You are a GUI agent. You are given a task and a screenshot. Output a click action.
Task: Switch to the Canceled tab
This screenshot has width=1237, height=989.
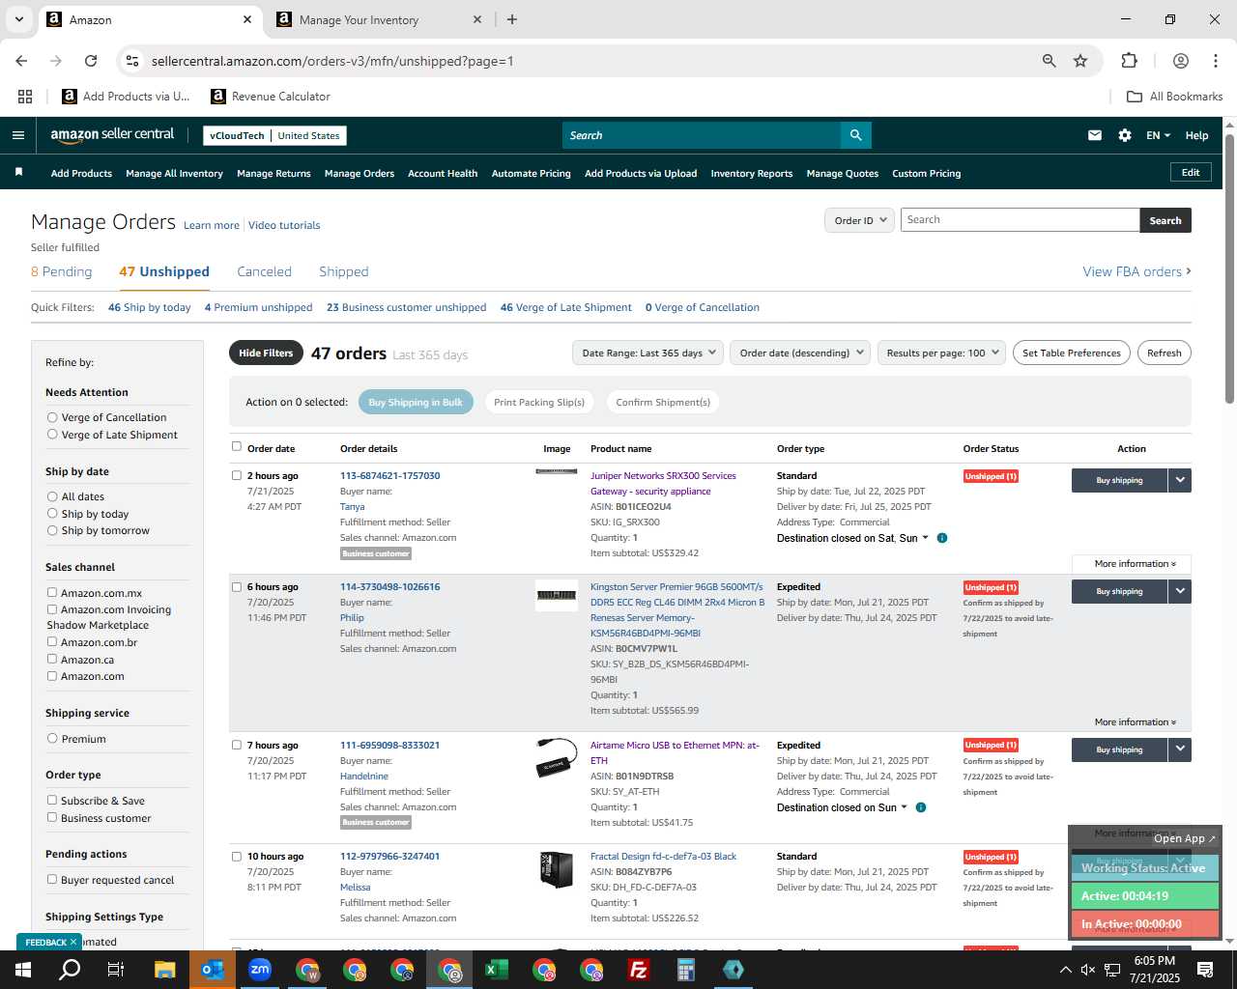click(x=264, y=271)
